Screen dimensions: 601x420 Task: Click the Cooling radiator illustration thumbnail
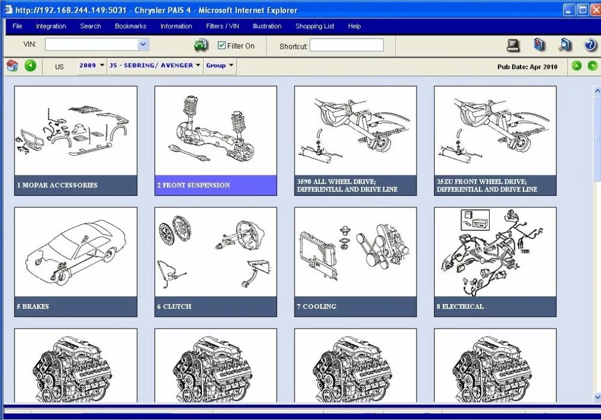click(x=355, y=252)
